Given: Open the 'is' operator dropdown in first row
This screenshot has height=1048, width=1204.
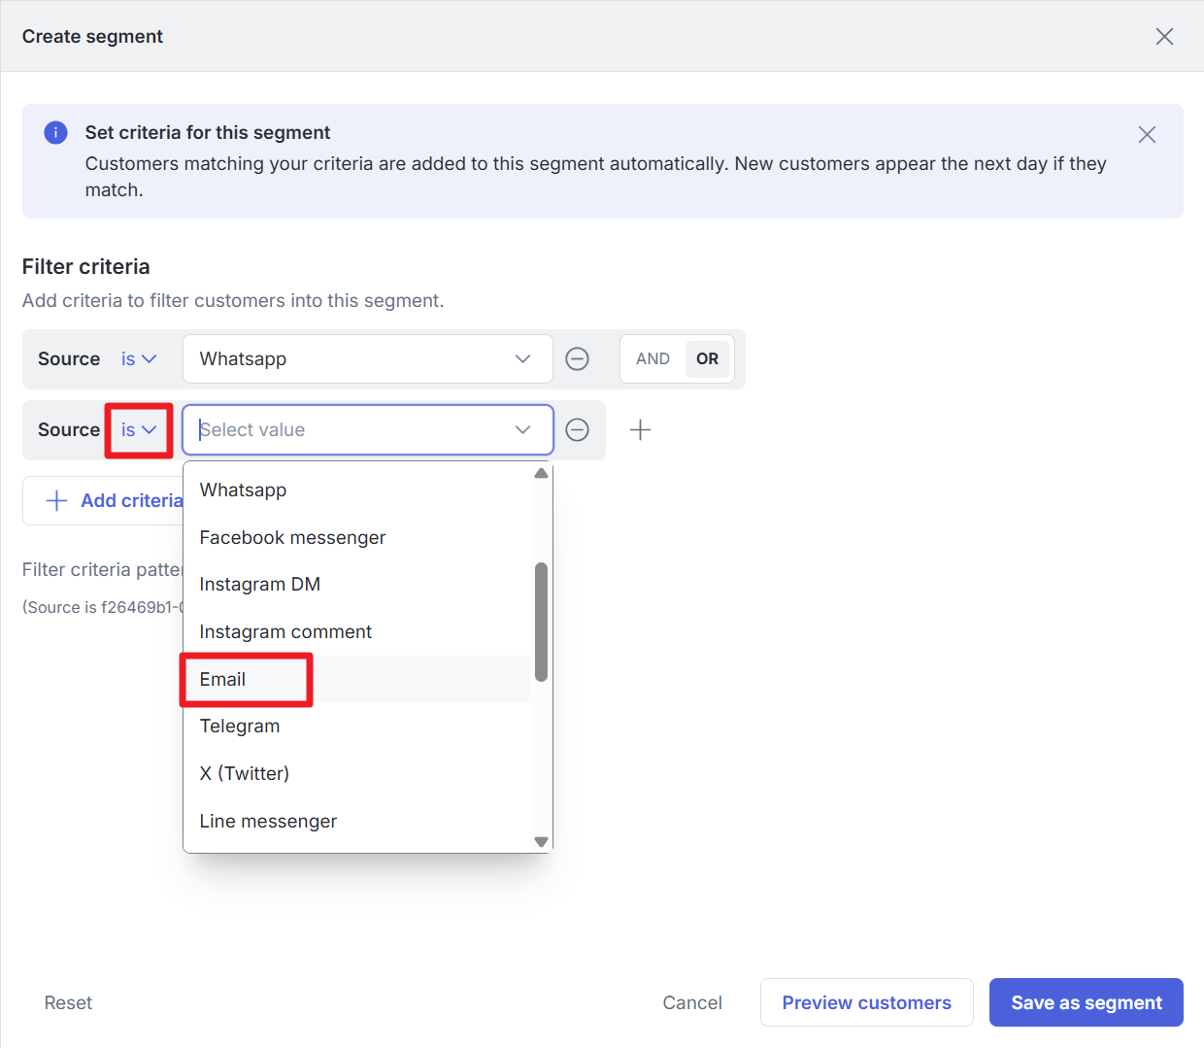Looking at the screenshot, I should [x=139, y=359].
